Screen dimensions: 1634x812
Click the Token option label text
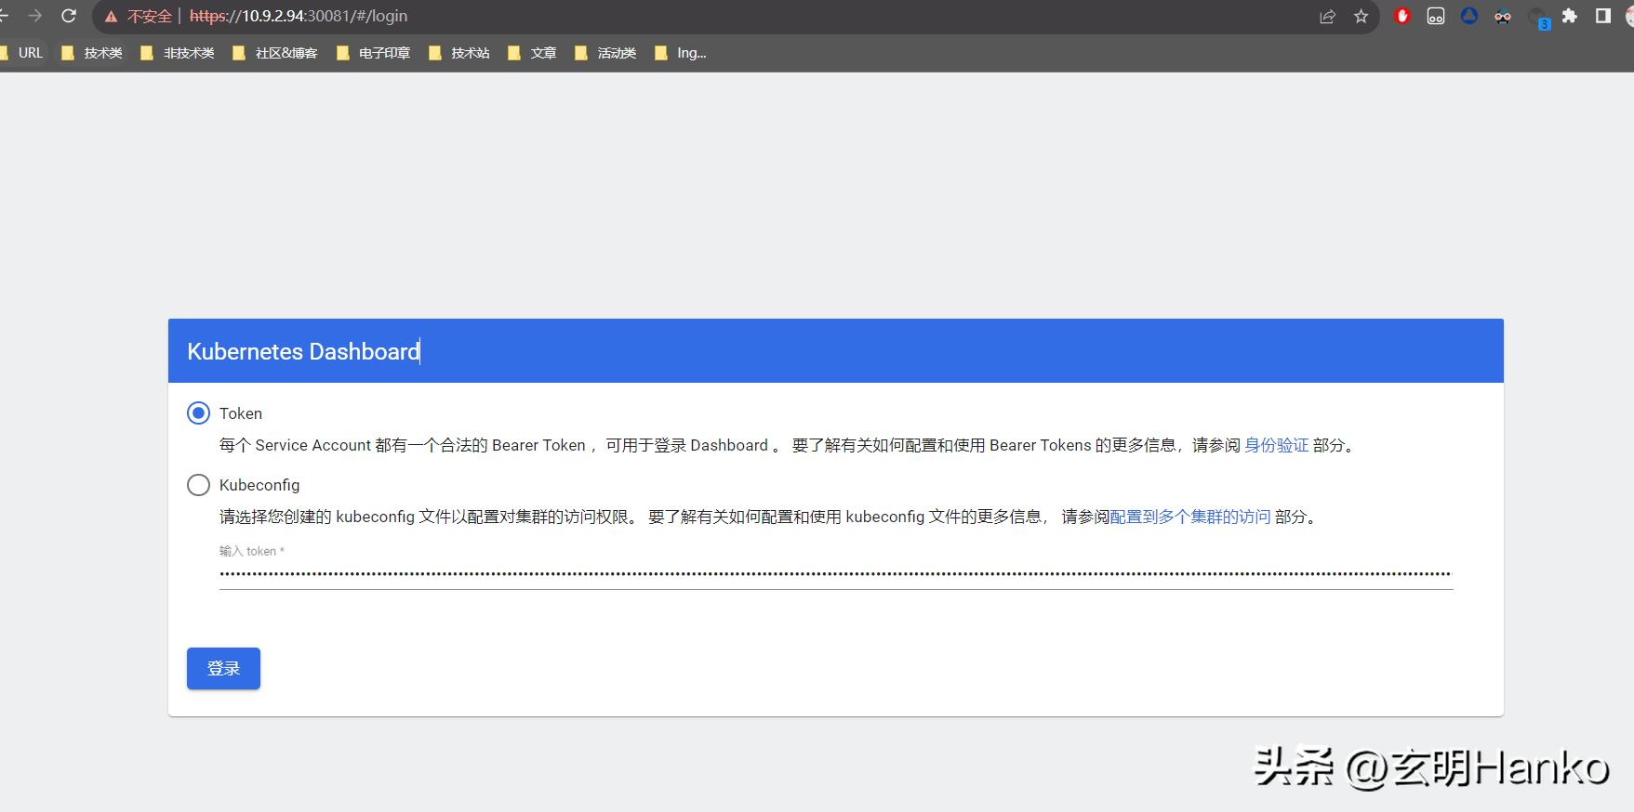click(241, 413)
